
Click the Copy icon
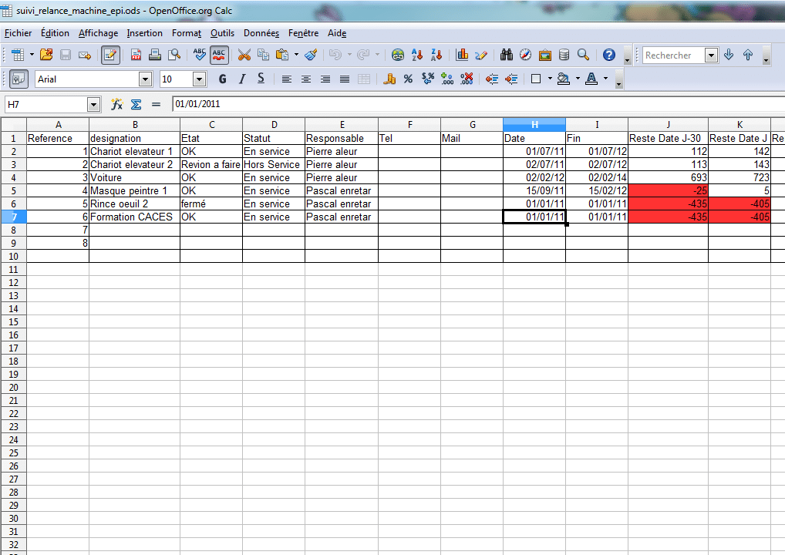click(263, 55)
